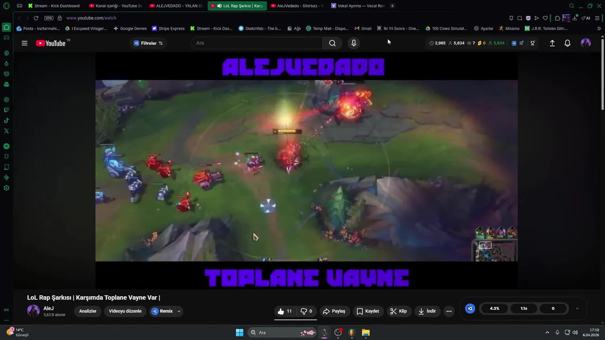Screen dimensions: 605x340
Task: Switch to AleJVedado - Sihirbaz tab
Action: pyautogui.click(x=298, y=6)
